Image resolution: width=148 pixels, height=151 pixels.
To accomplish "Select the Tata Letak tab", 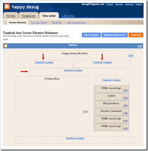I will click(49, 16).
